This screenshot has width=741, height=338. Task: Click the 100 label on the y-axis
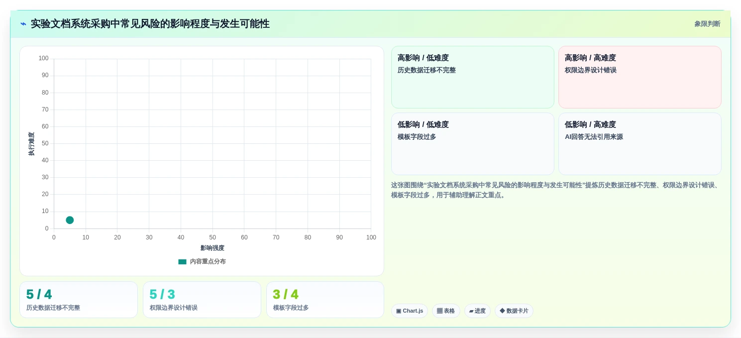click(44, 58)
